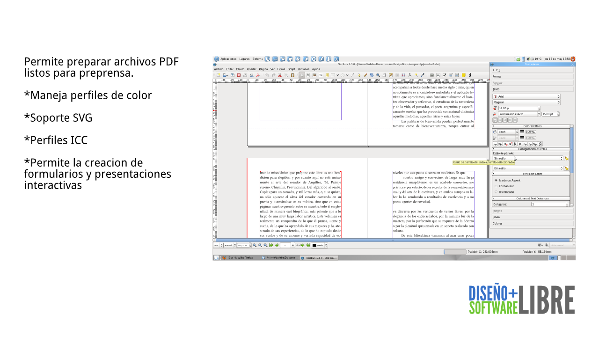Open the GNOME Aplicaciones menu
Viewport: 599px width, 337px height.
(x=228, y=59)
